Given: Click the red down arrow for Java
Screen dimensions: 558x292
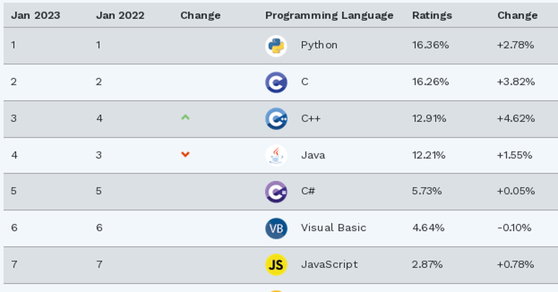Looking at the screenshot, I should [186, 154].
